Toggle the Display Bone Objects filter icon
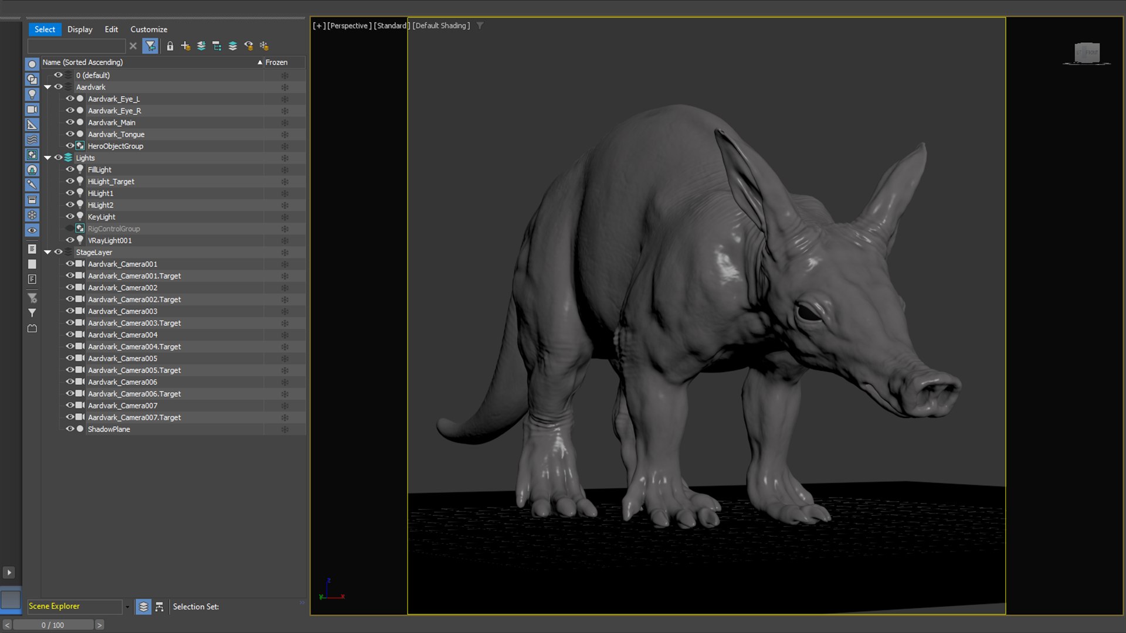This screenshot has height=633, width=1126. click(x=32, y=185)
